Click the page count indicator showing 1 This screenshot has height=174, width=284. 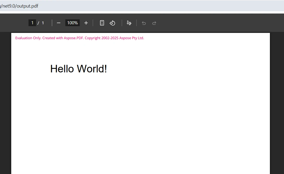coord(43,23)
